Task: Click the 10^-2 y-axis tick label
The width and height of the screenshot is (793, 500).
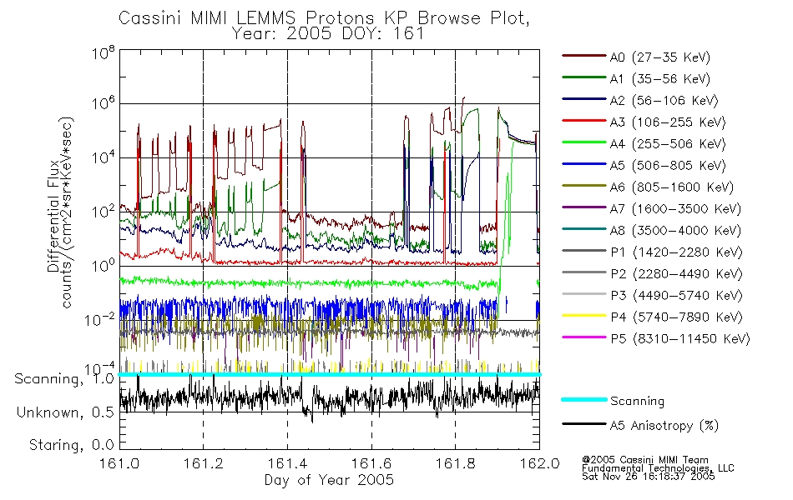Action: point(99,319)
